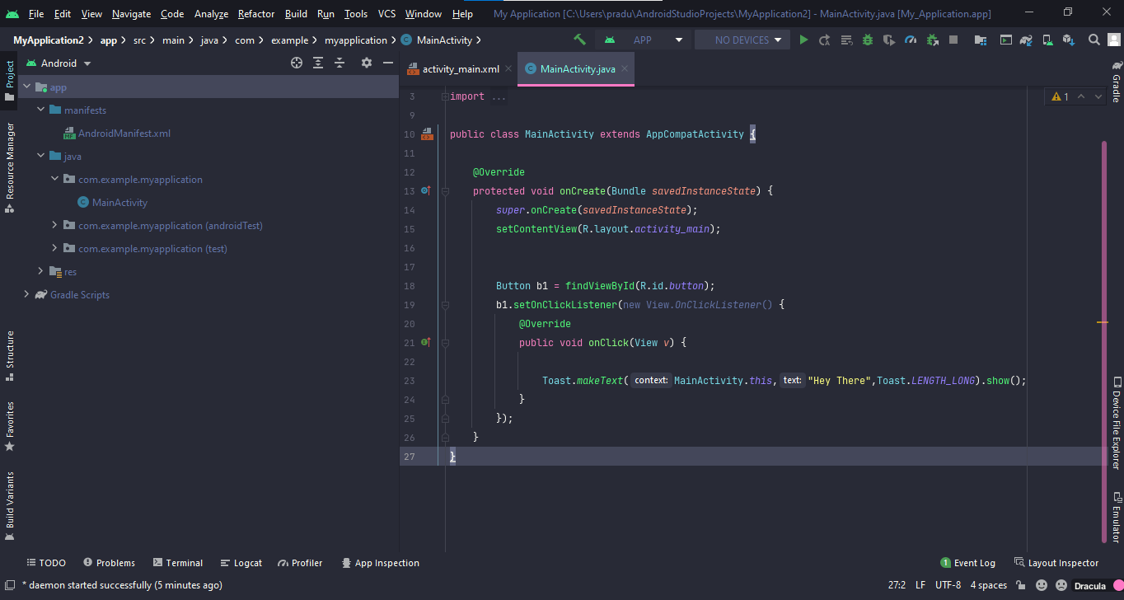The width and height of the screenshot is (1124, 600).
Task: Collapse the manifests folder
Action: tap(41, 110)
